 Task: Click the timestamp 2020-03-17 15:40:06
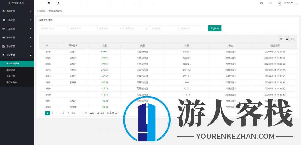[275, 58]
